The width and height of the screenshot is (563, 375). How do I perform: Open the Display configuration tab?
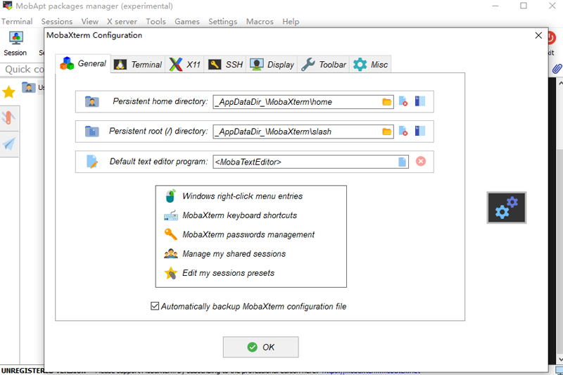pyautogui.click(x=272, y=65)
